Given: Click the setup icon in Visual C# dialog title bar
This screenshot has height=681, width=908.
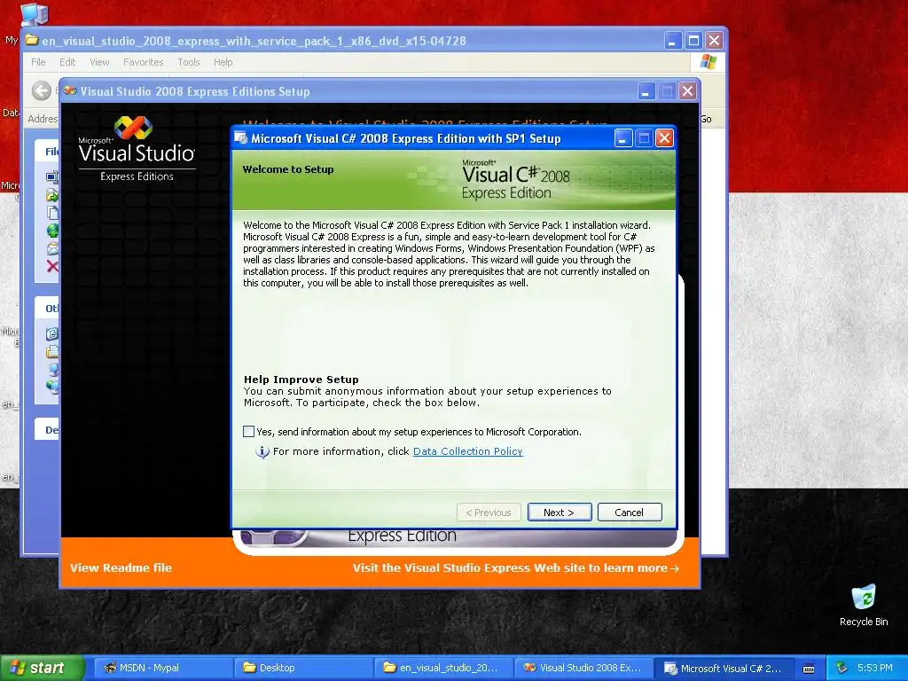Looking at the screenshot, I should [241, 138].
